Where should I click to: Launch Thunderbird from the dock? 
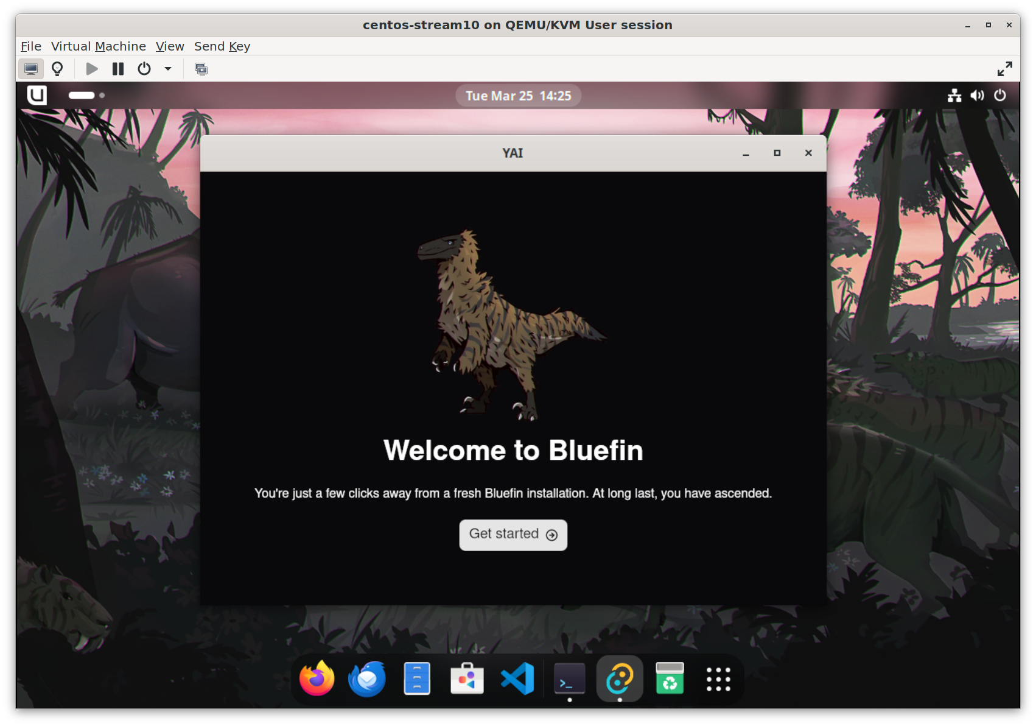(367, 678)
